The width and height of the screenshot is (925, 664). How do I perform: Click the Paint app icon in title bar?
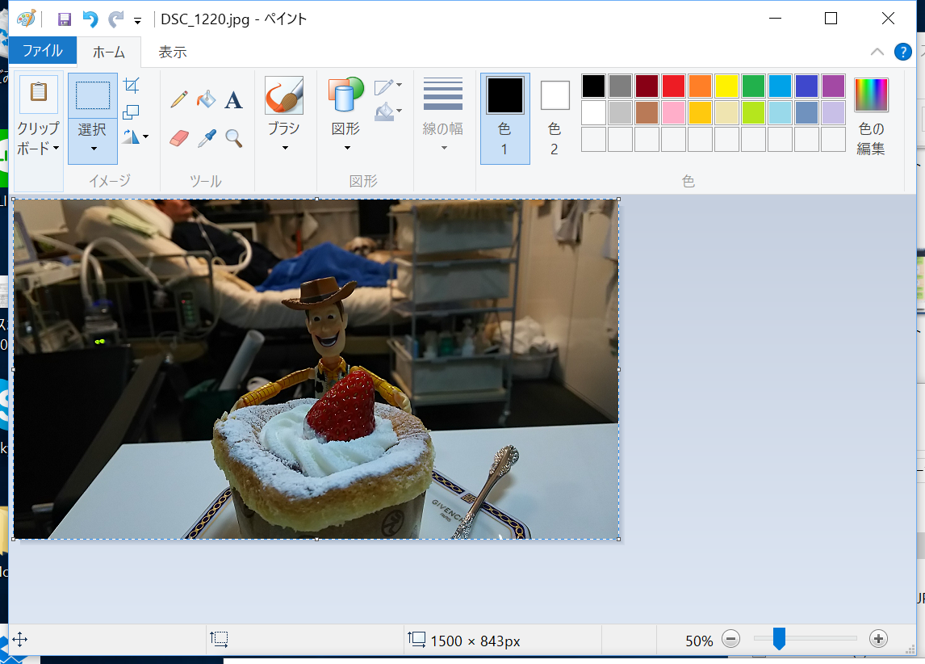pyautogui.click(x=26, y=19)
